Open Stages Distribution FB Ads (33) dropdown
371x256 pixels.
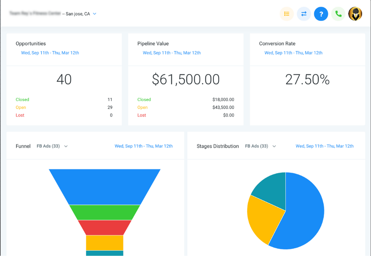(261, 146)
